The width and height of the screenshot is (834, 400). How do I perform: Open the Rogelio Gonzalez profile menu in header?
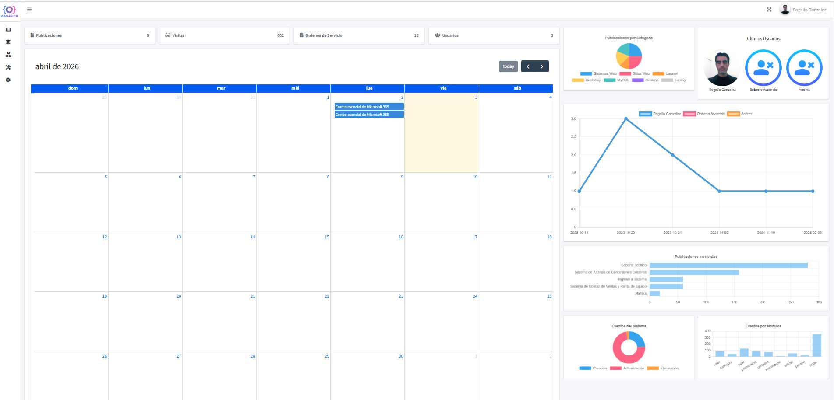pyautogui.click(x=803, y=10)
